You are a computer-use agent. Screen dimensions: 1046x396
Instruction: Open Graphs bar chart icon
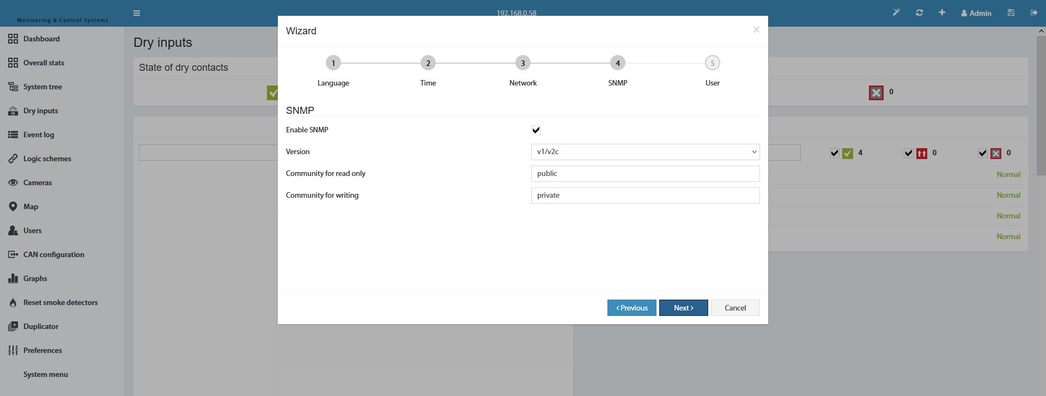click(13, 278)
